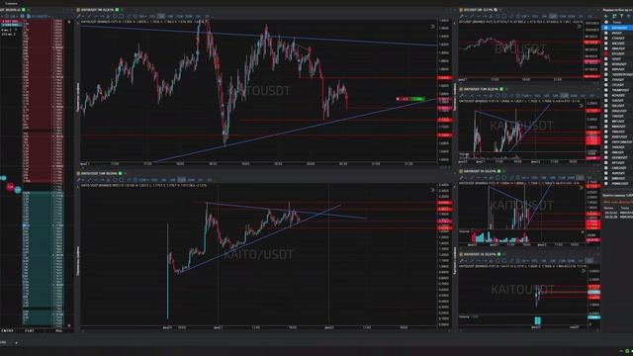
Task: Click the PnL tab below the order book
Action: (59, 330)
